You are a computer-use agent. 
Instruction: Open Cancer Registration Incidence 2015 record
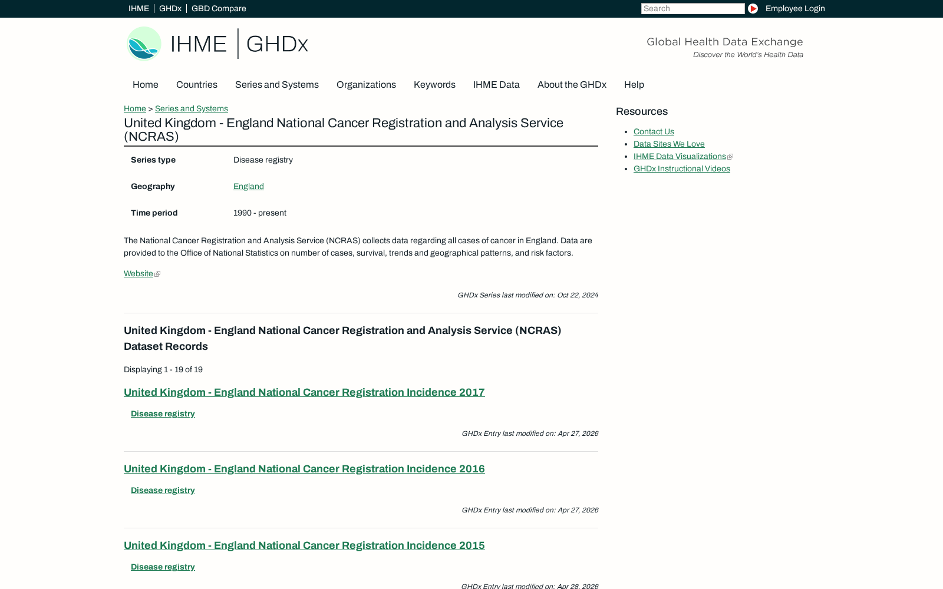coord(304,545)
